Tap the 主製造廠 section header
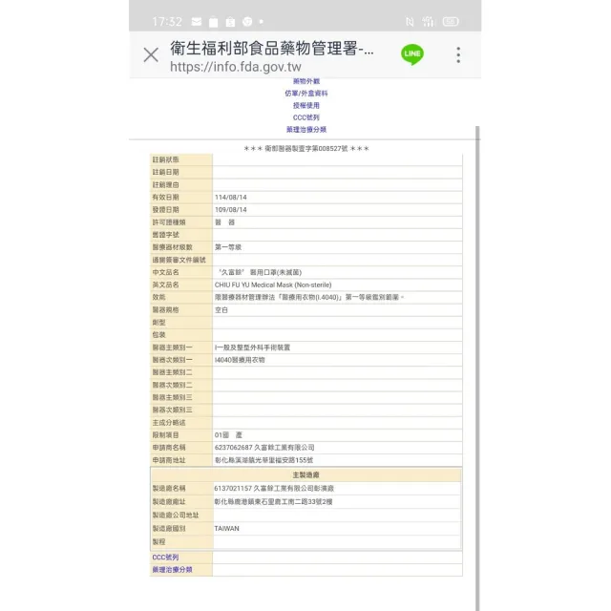 point(305,474)
